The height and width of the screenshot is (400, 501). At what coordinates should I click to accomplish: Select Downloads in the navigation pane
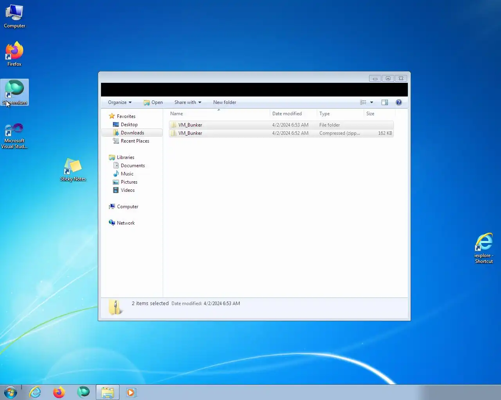[x=132, y=133]
